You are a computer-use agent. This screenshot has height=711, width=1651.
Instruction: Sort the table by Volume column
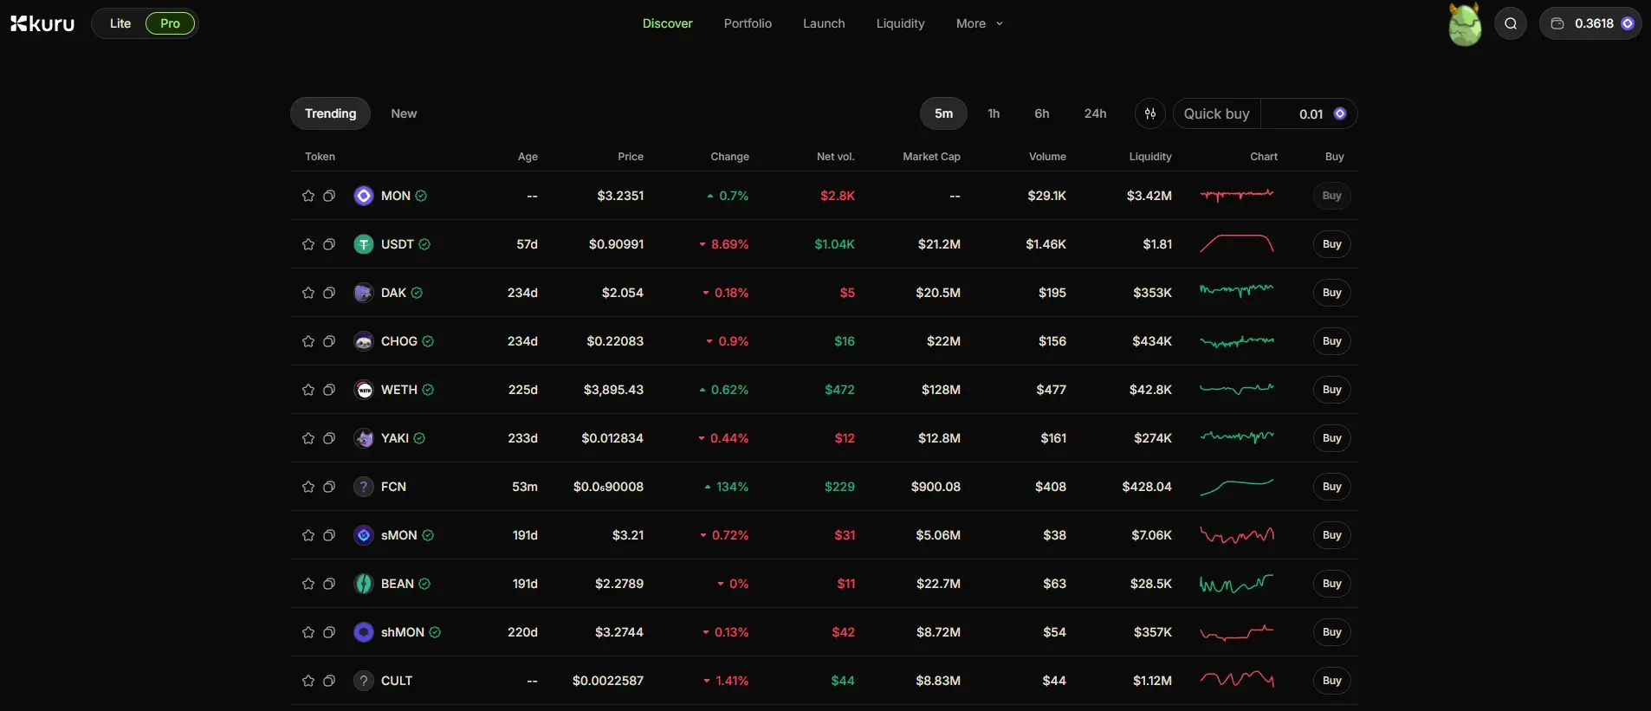pyautogui.click(x=1047, y=157)
